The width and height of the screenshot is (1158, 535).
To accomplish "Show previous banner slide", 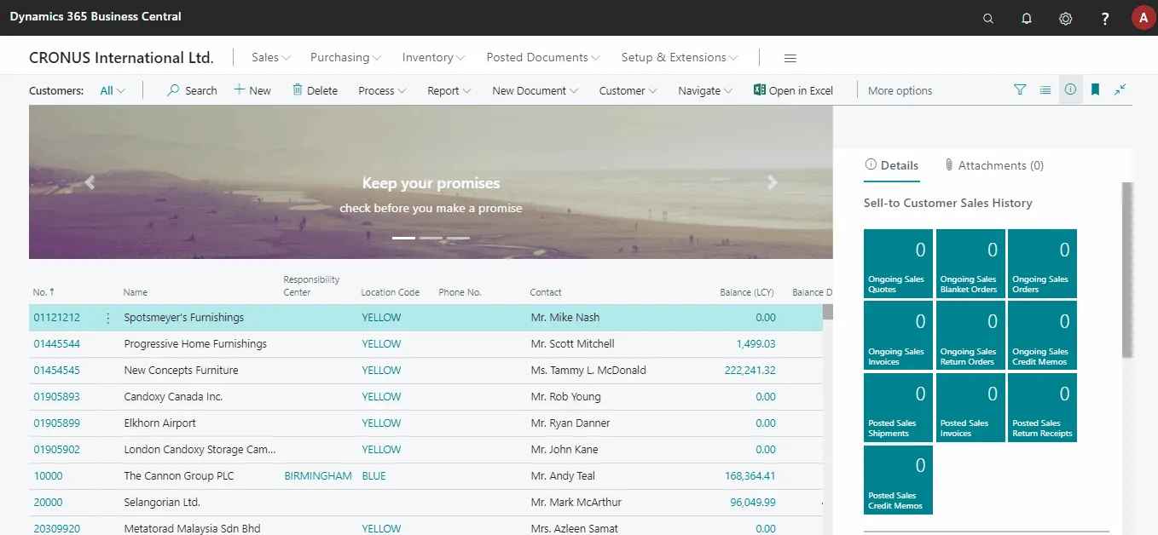I will tap(90, 181).
